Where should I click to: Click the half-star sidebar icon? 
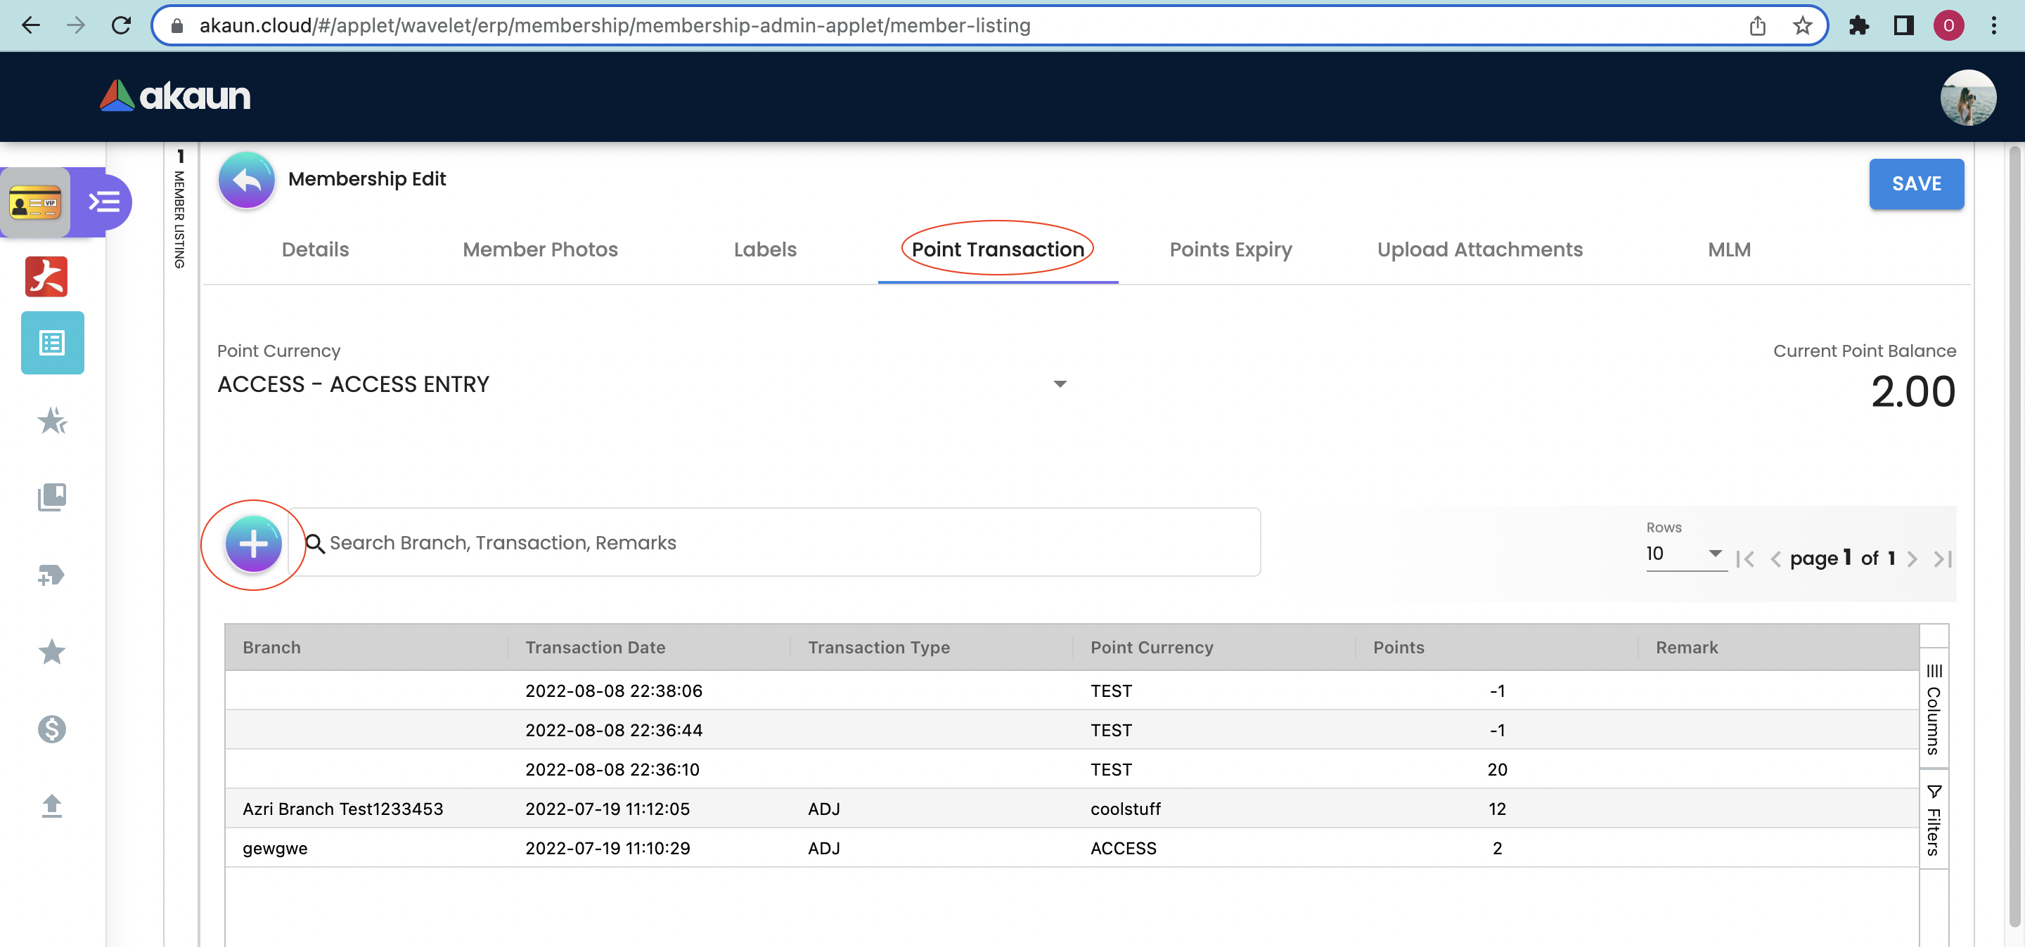[x=52, y=421]
